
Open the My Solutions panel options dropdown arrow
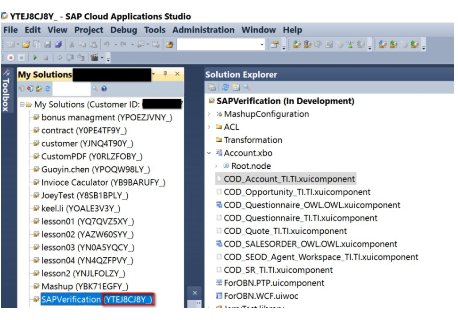click(x=154, y=74)
